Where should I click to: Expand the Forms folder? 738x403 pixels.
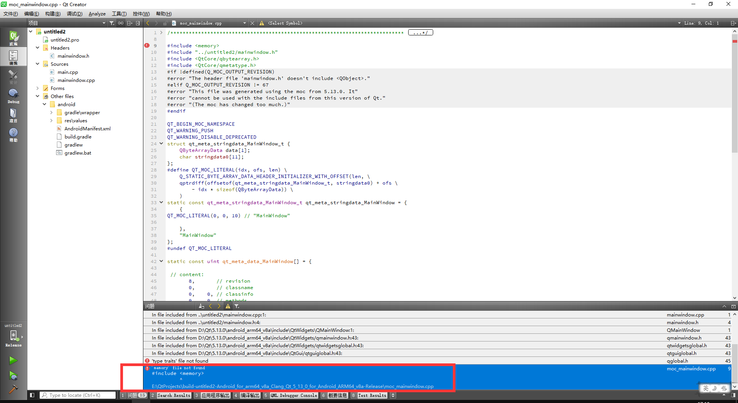tap(38, 88)
